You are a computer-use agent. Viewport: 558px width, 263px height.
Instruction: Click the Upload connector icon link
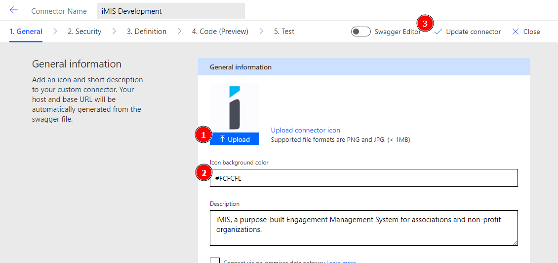click(x=305, y=130)
